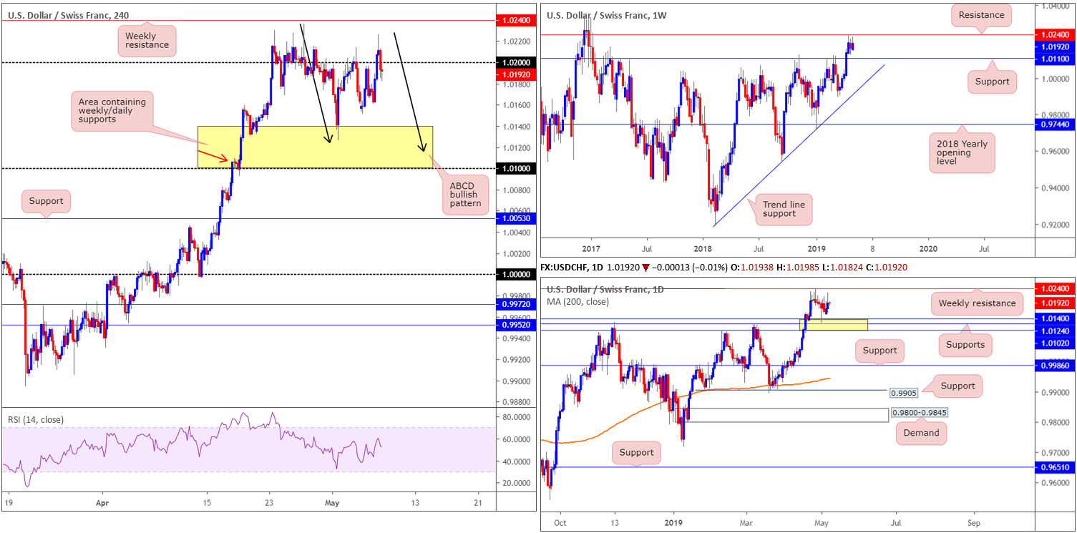Select the 'ABCD bullish pattern' callout
Image resolution: width=1077 pixels, height=533 pixels.
point(464,193)
